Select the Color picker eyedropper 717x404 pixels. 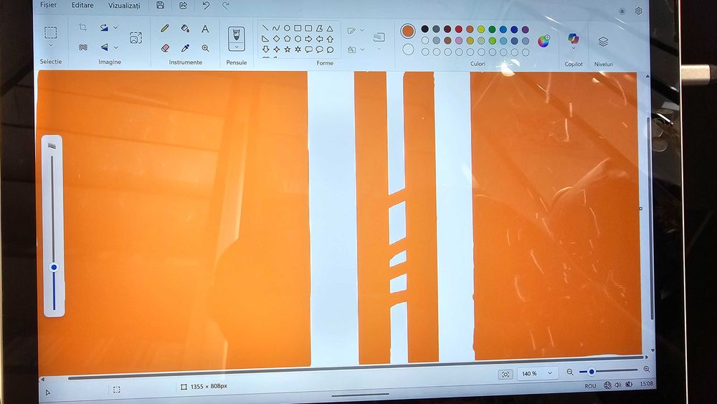(185, 47)
